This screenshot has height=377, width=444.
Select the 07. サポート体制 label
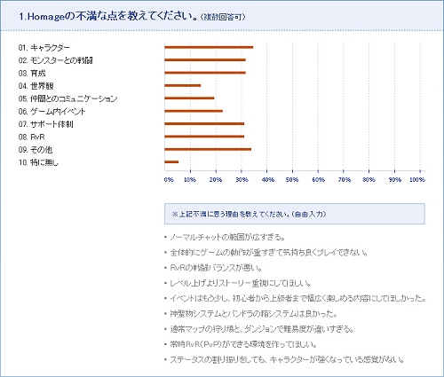[x=45, y=124]
